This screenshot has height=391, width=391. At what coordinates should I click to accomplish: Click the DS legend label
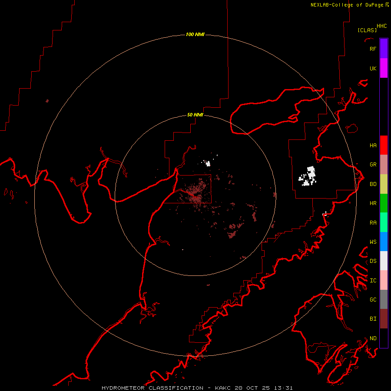(x=373, y=261)
